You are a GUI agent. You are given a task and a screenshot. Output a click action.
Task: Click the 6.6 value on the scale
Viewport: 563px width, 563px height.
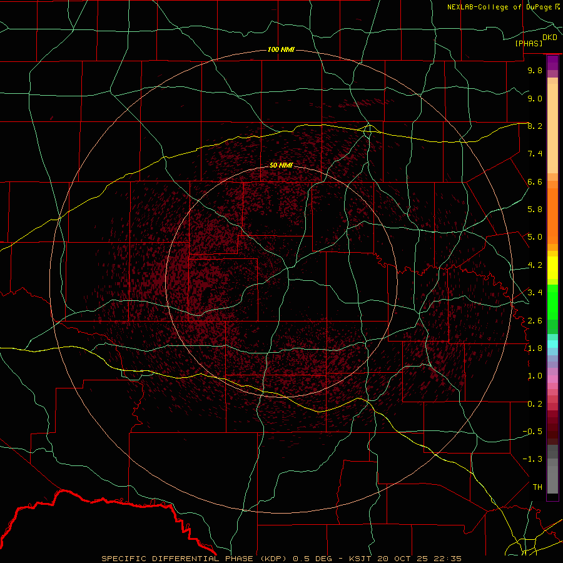[x=535, y=181]
